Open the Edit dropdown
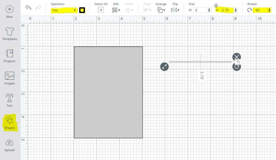 [x=116, y=10]
